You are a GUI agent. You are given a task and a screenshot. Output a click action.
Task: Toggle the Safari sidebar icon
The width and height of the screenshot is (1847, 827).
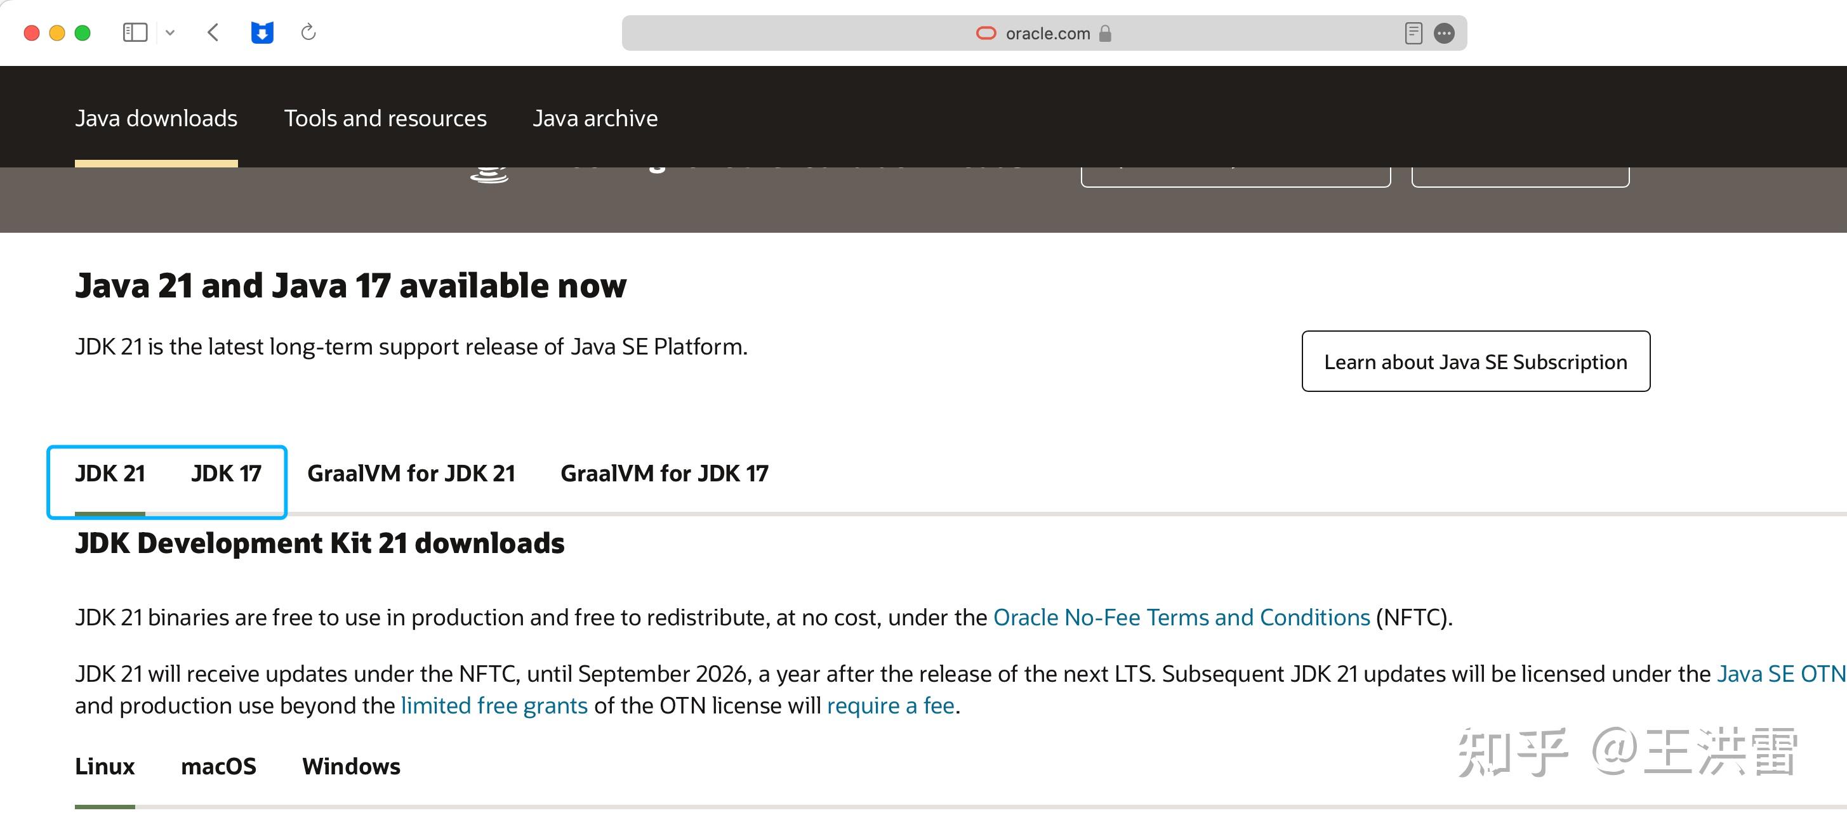[135, 32]
